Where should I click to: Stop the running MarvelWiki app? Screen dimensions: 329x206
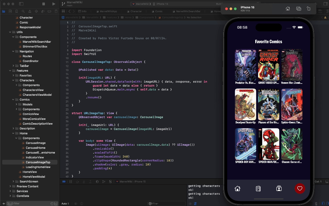(x=44, y=4)
